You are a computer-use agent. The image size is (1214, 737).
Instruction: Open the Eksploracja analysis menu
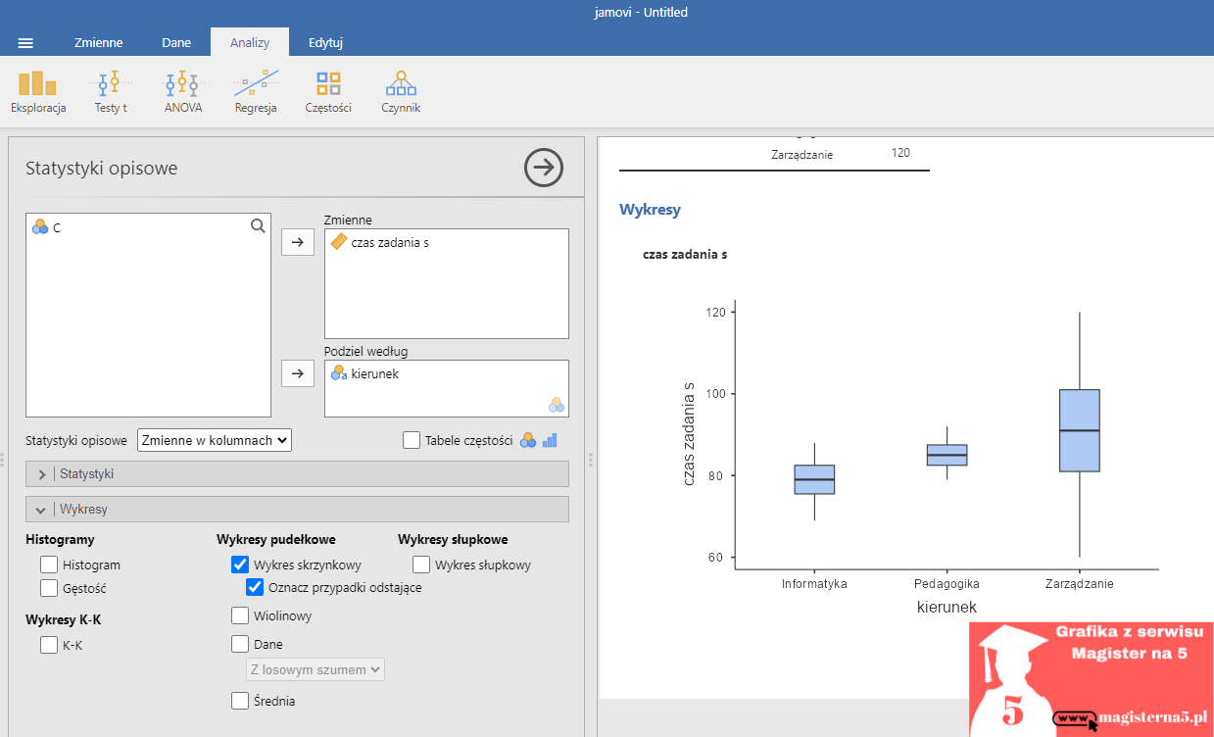[38, 92]
